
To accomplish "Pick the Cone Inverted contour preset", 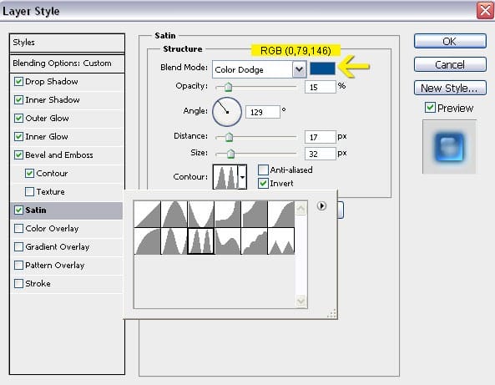I will (201, 214).
